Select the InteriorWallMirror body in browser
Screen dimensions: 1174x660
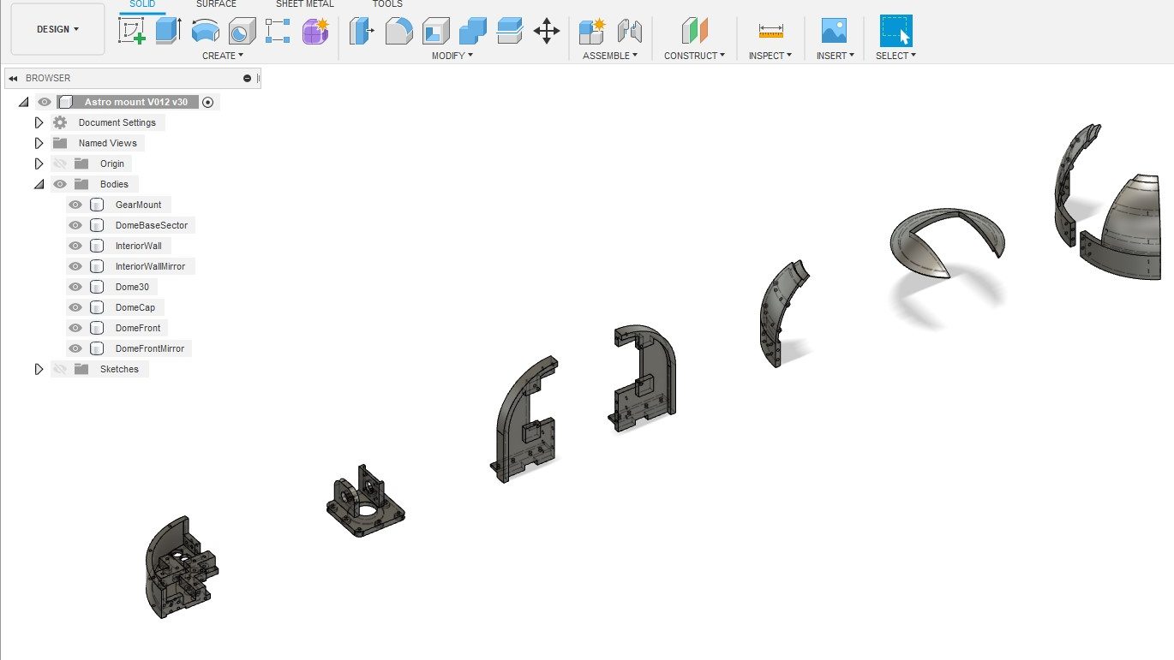coord(149,266)
